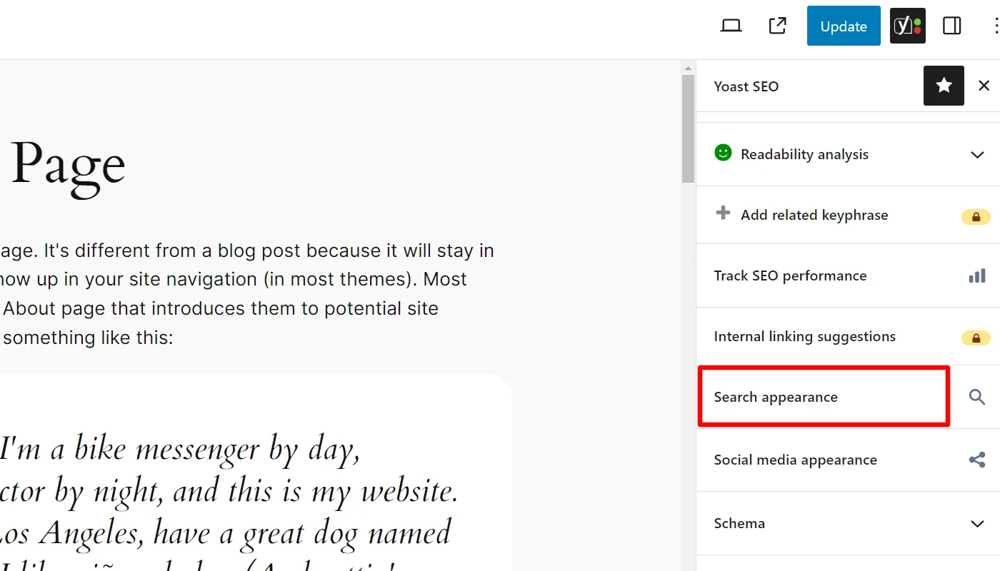Click the magnifier icon beside Search appearance
1000x571 pixels.
point(976,397)
